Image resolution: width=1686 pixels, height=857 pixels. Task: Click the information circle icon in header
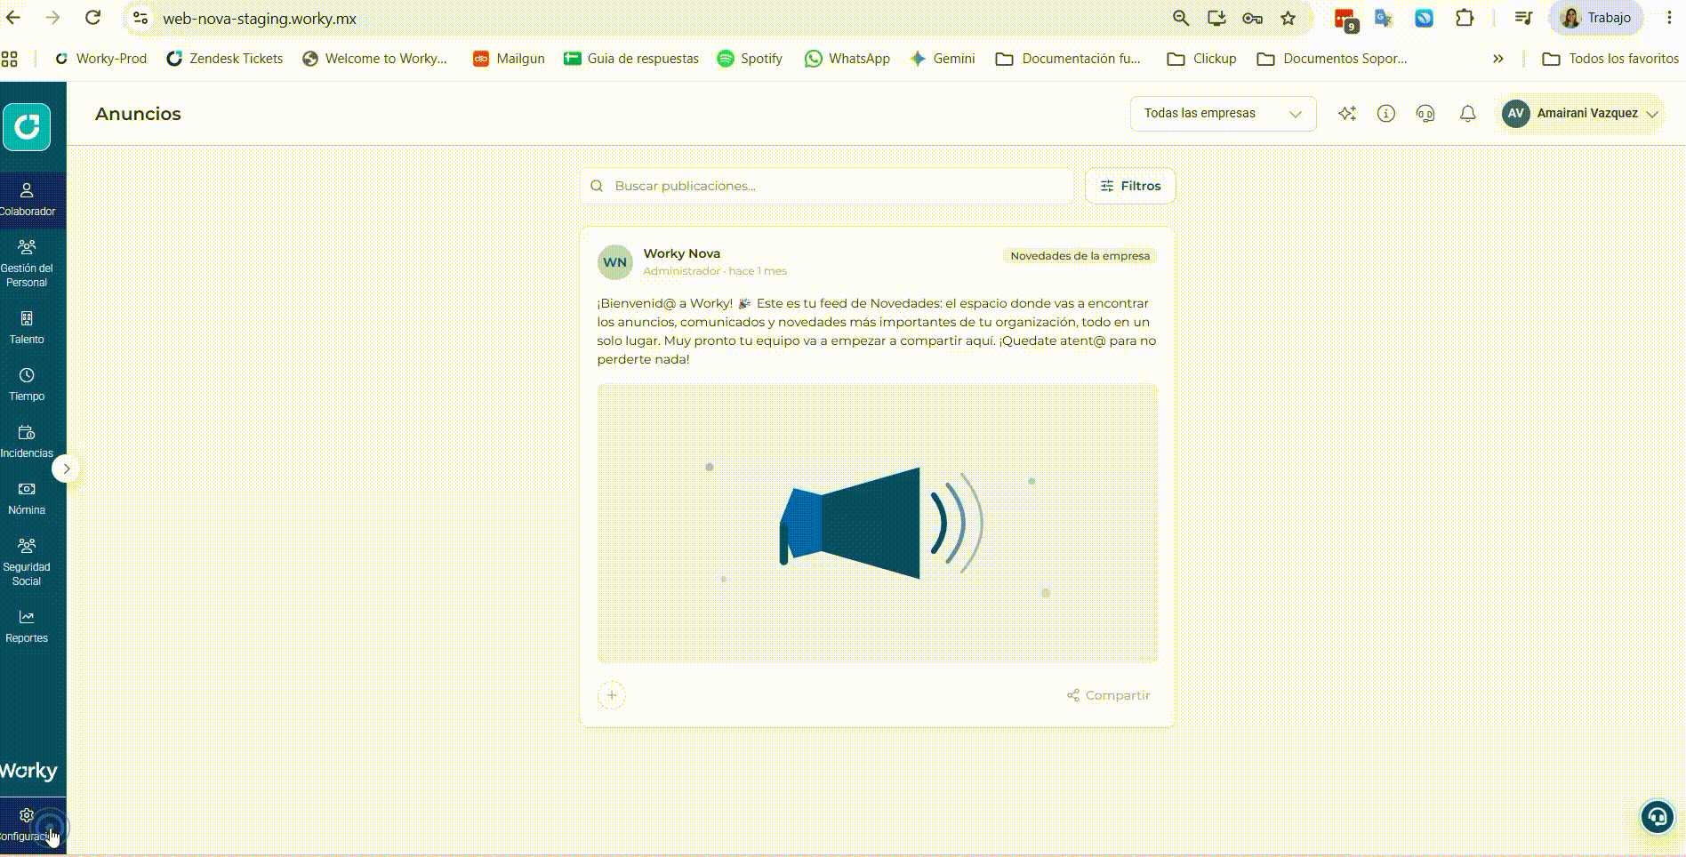point(1386,114)
